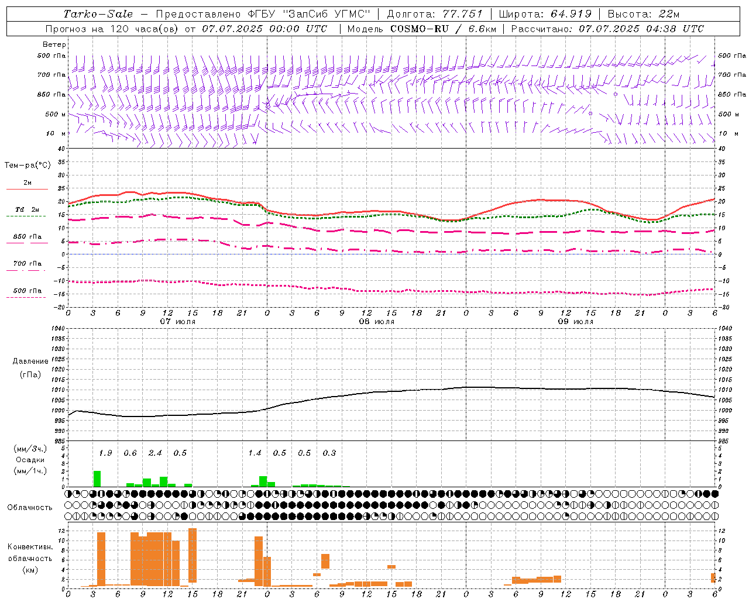The width and height of the screenshot is (749, 599).
Task: Click the "07 июля" date label
Action: point(178,322)
